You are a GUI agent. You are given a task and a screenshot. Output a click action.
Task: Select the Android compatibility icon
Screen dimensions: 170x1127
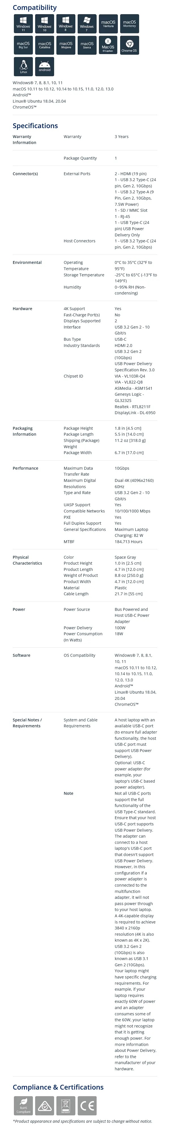click(44, 67)
